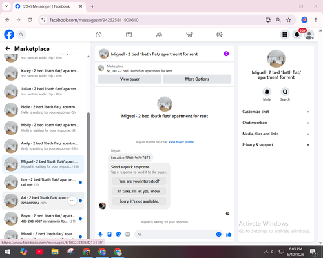Open the notifications bell with 20+ badge
Viewport: 323px width, 258px height.
(297, 34)
